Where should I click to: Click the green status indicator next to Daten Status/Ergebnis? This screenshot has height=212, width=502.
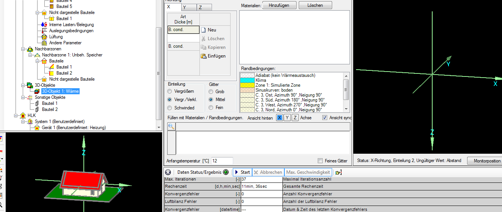pyautogui.click(x=226, y=172)
